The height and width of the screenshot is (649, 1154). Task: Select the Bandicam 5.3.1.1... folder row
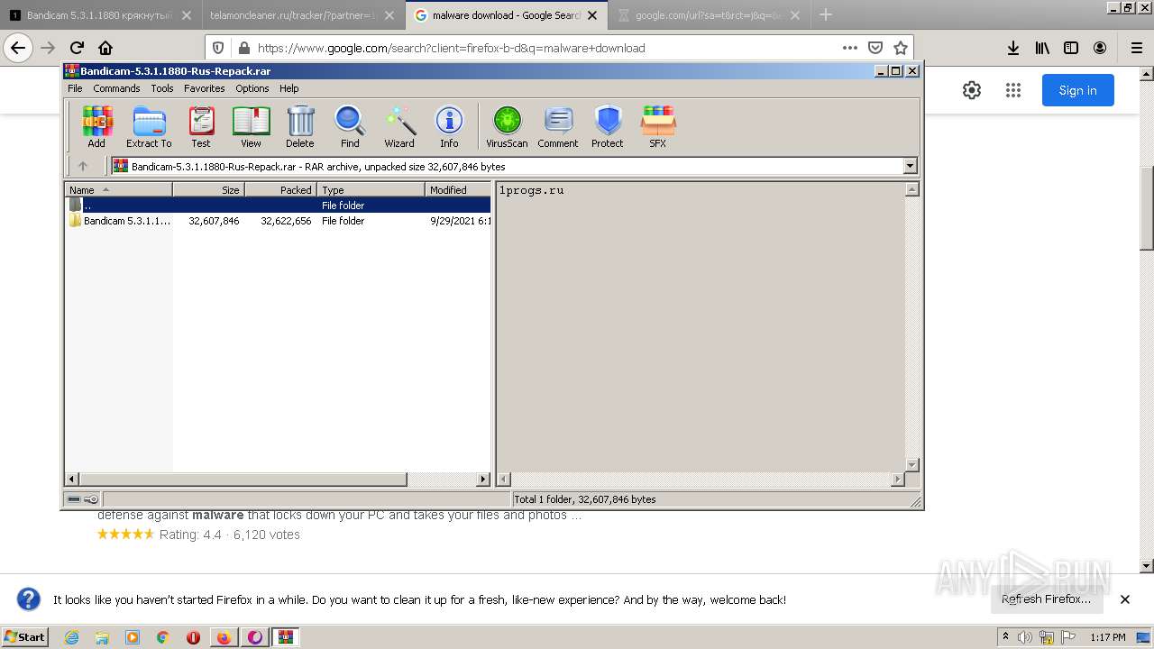pos(279,221)
